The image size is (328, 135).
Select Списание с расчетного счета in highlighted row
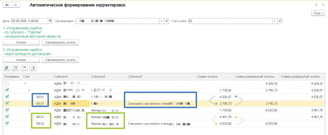click(161, 103)
